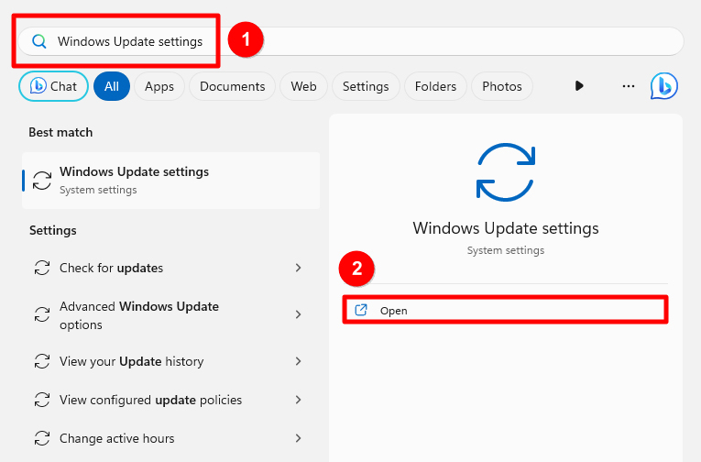Click the sync icon beside Change active hours

tap(42, 438)
